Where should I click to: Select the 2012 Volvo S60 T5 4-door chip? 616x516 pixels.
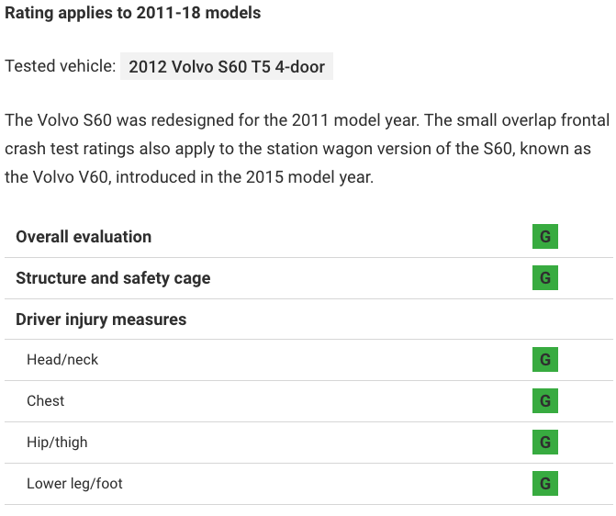[x=227, y=66]
